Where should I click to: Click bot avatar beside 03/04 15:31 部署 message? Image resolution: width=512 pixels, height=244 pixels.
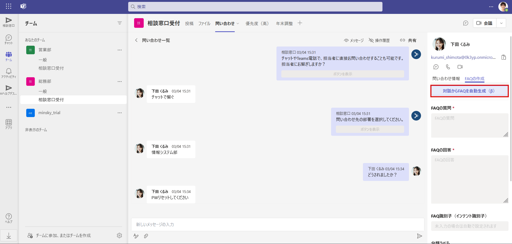pyautogui.click(x=416, y=116)
